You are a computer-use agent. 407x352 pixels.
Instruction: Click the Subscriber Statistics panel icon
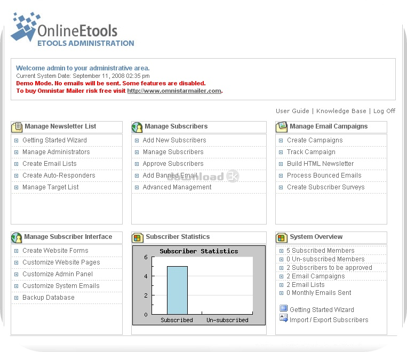138,237
